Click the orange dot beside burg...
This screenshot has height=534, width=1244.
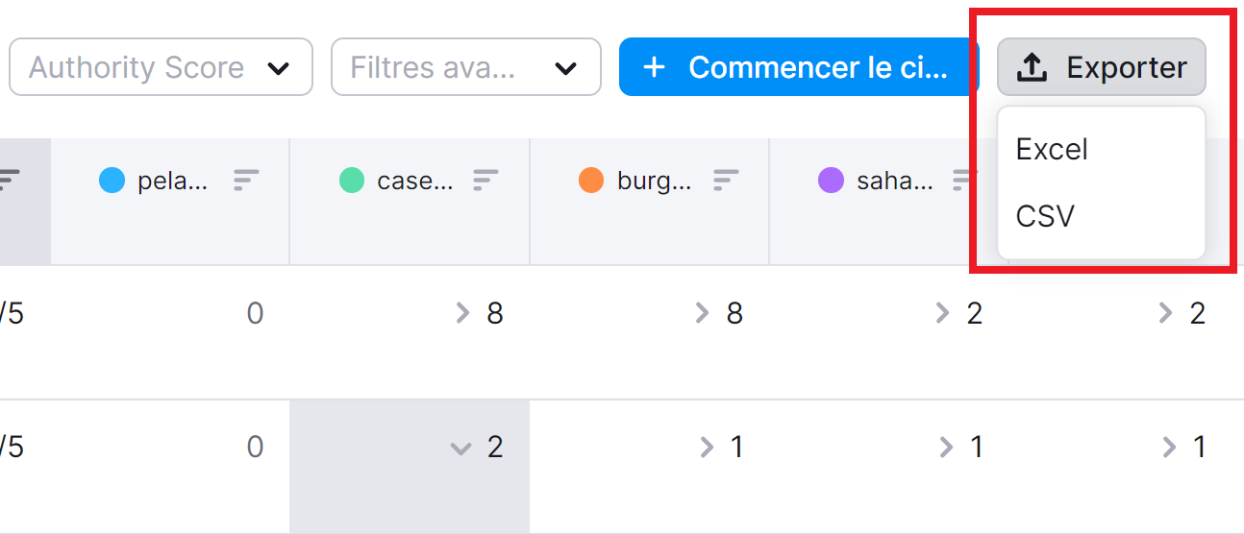[591, 181]
